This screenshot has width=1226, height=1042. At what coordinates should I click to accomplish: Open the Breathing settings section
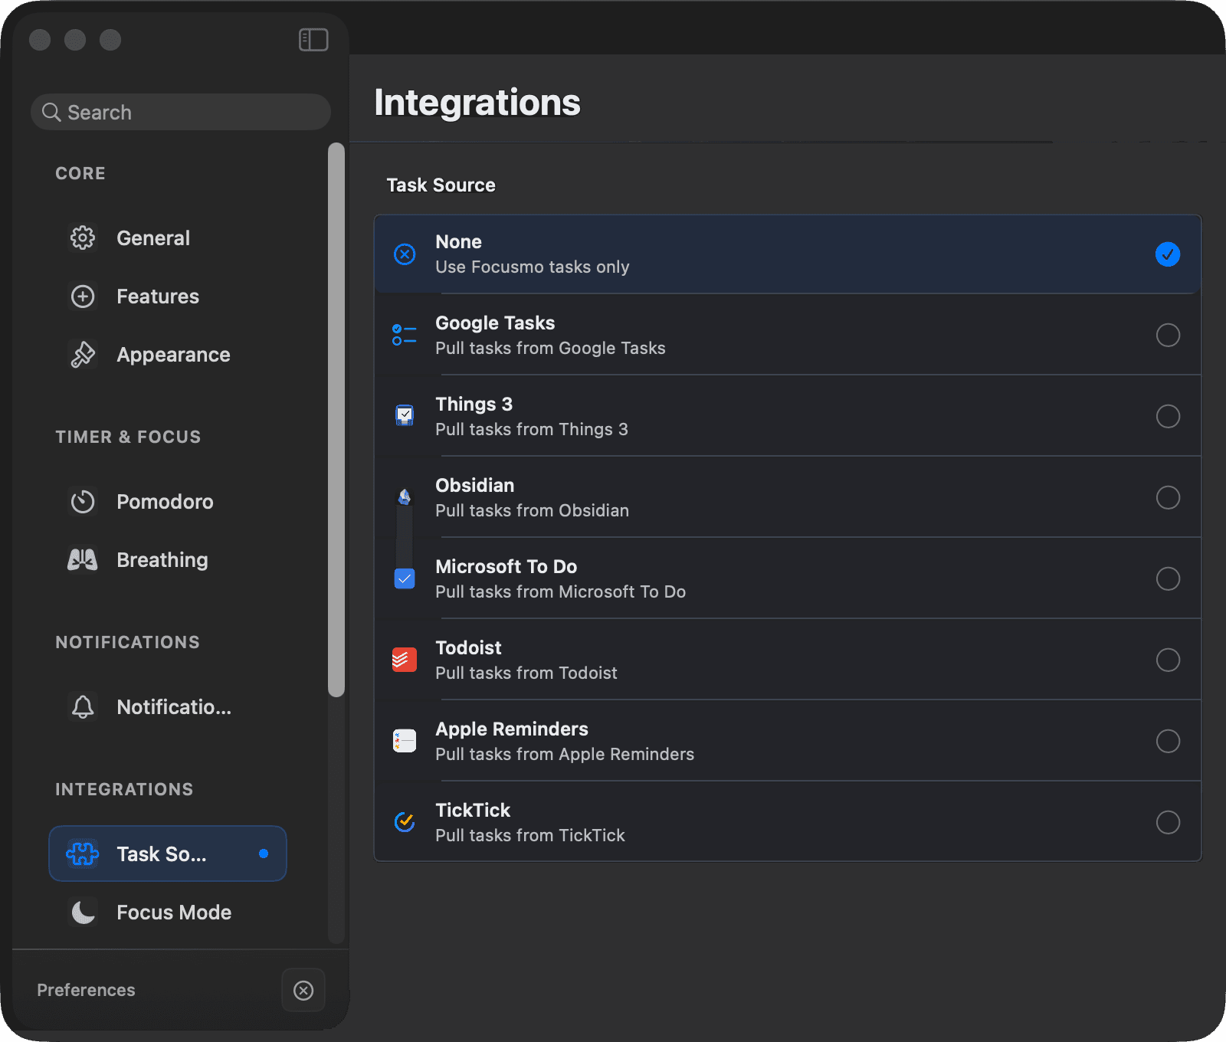click(168, 560)
